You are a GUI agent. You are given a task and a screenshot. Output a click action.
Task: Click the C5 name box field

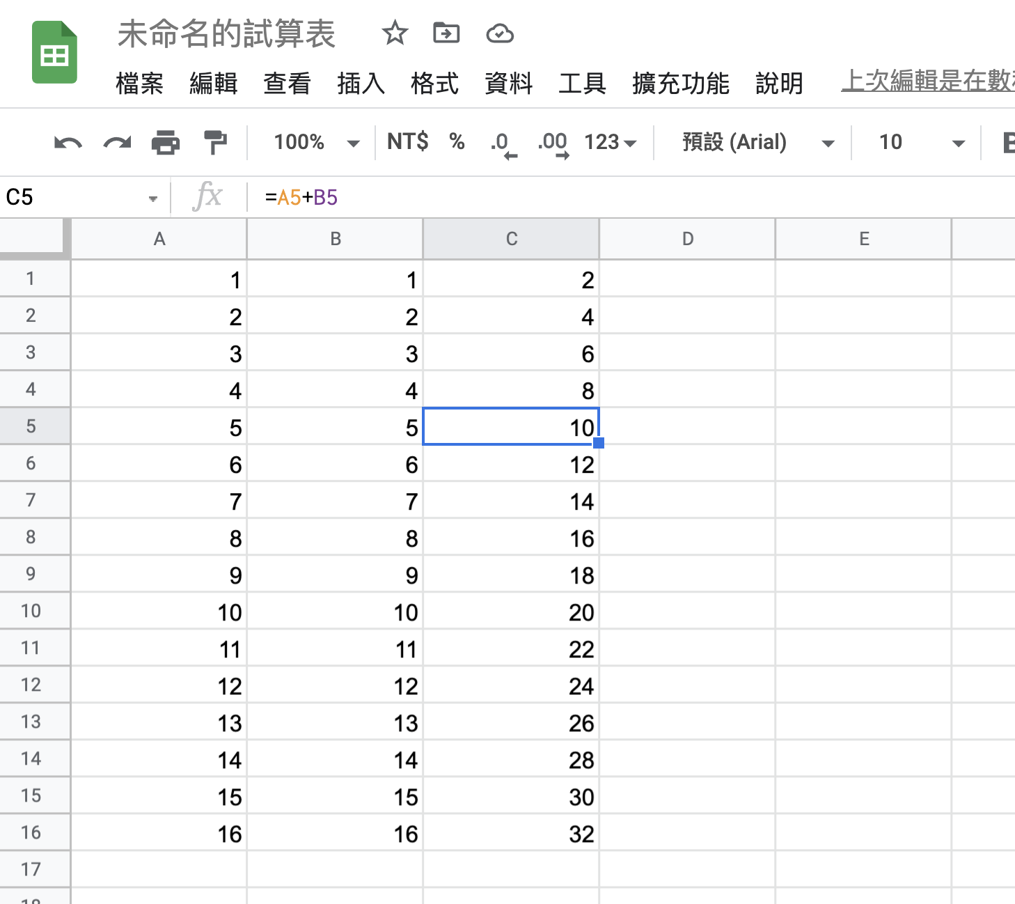click(x=77, y=198)
